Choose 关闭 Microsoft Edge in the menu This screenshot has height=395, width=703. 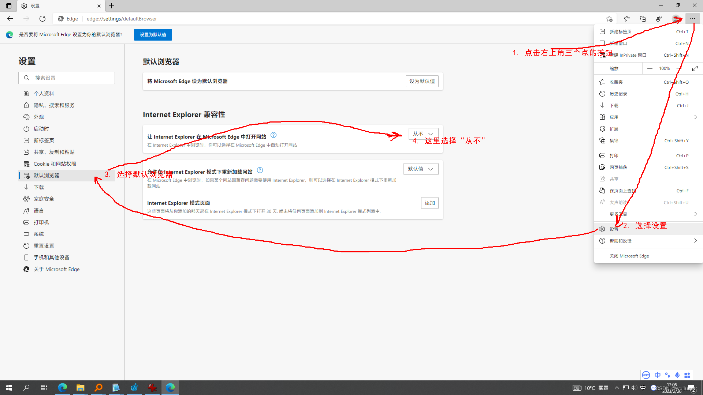pos(648,256)
